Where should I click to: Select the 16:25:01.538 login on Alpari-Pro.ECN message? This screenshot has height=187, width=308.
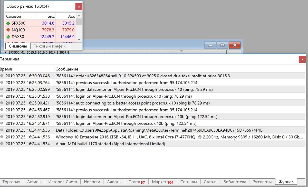point(124,96)
